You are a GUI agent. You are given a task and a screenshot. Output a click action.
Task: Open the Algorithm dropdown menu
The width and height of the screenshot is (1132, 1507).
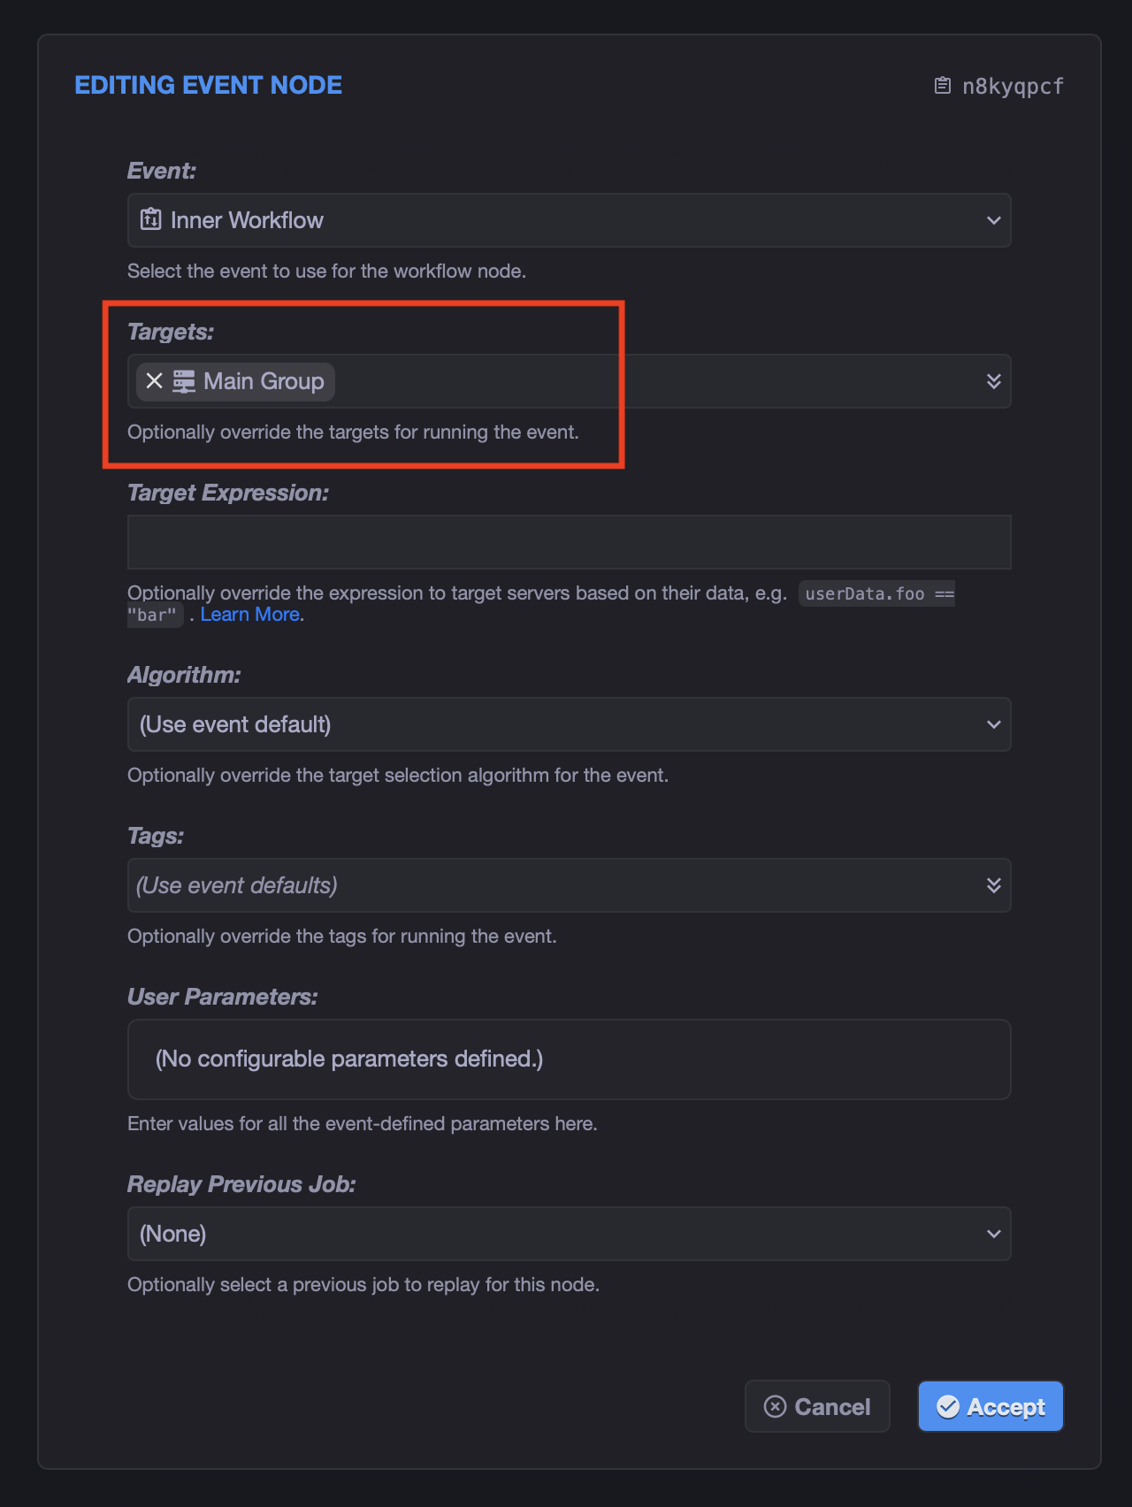tap(570, 724)
